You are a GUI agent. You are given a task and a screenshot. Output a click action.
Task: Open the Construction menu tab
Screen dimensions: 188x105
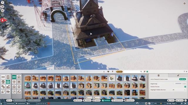pyautogui.click(x=117, y=100)
